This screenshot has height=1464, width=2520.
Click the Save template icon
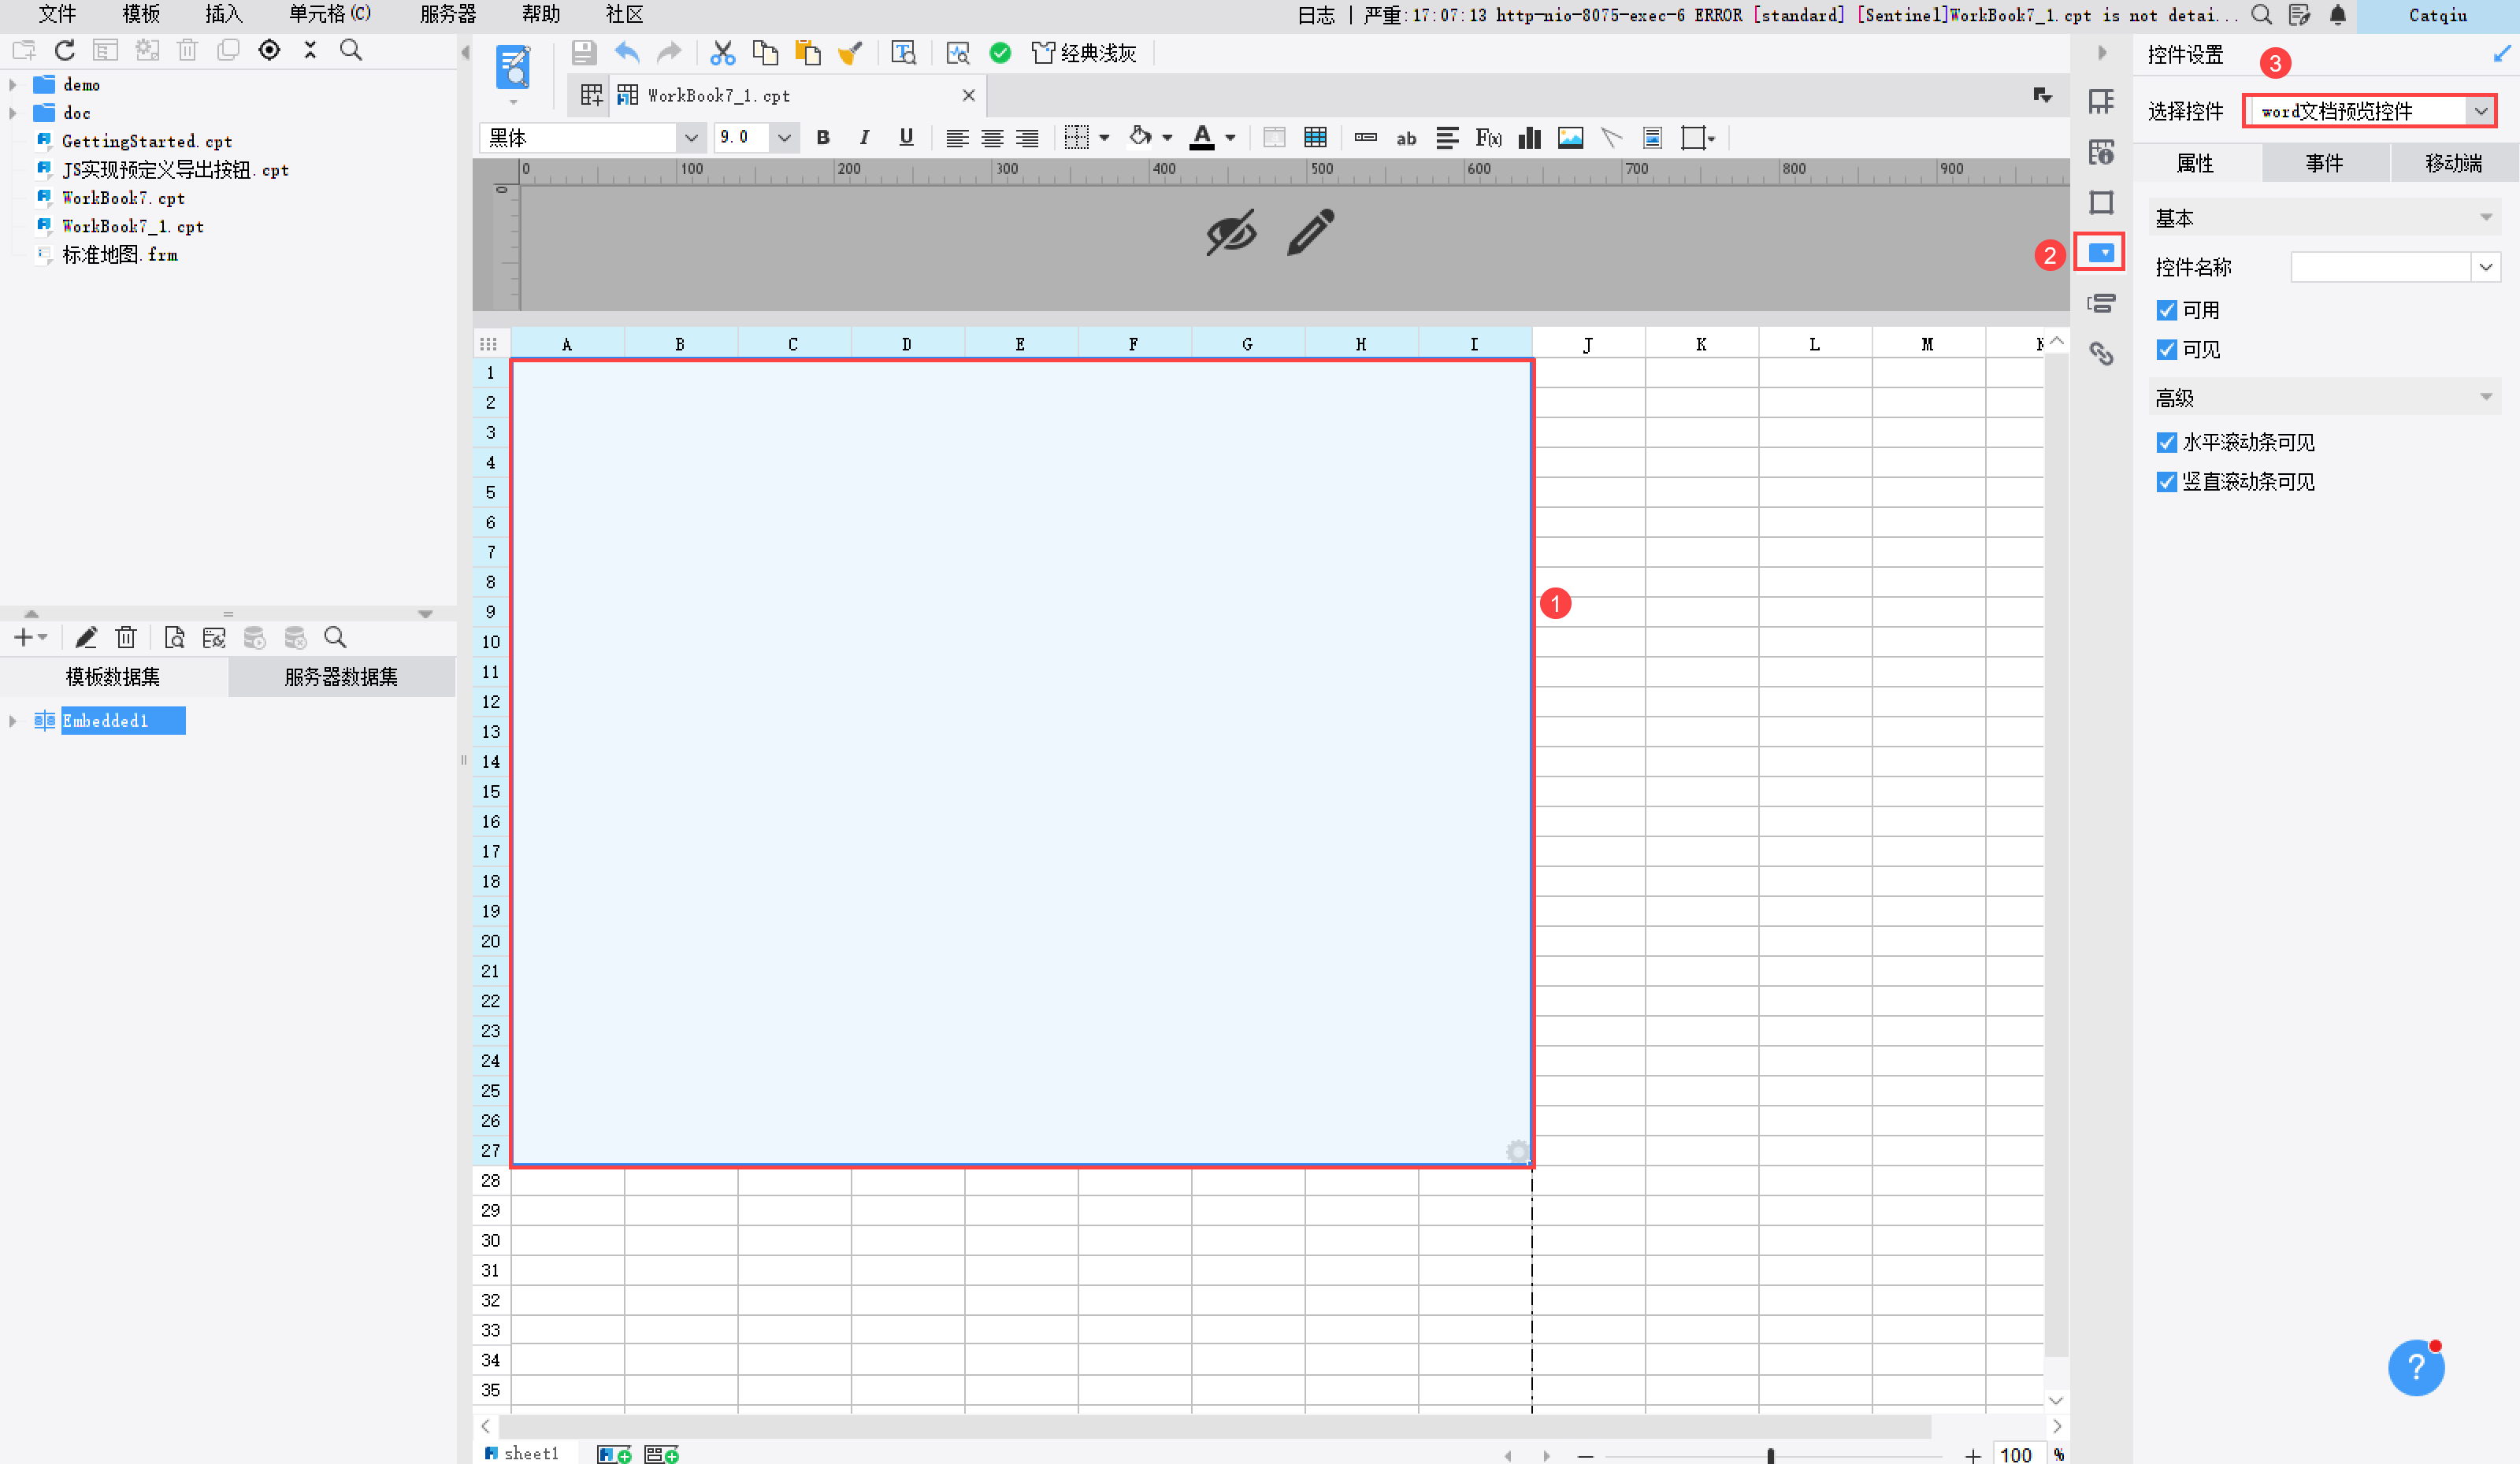[583, 53]
